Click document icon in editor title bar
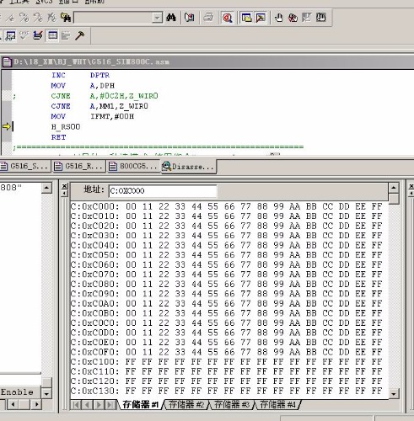The width and height of the screenshot is (414, 421). tap(7, 62)
